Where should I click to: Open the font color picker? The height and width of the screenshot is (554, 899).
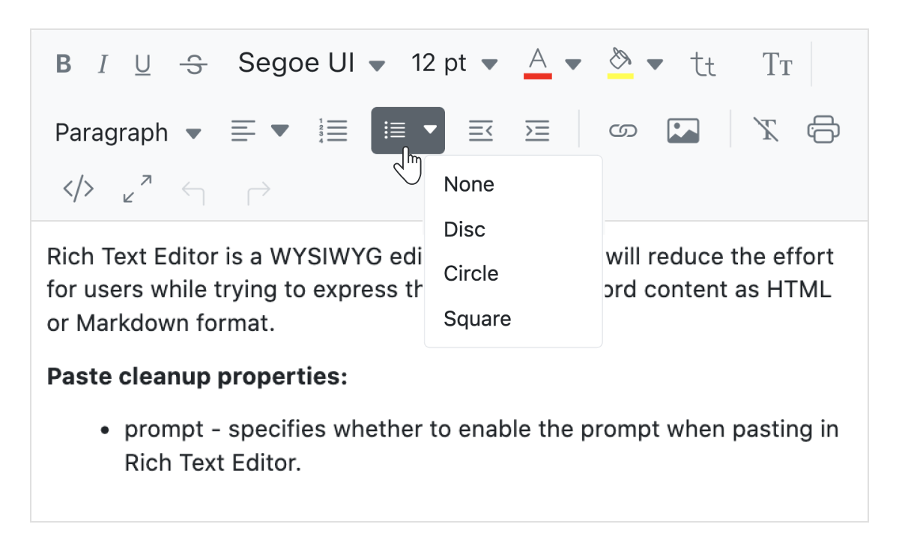tap(537, 64)
